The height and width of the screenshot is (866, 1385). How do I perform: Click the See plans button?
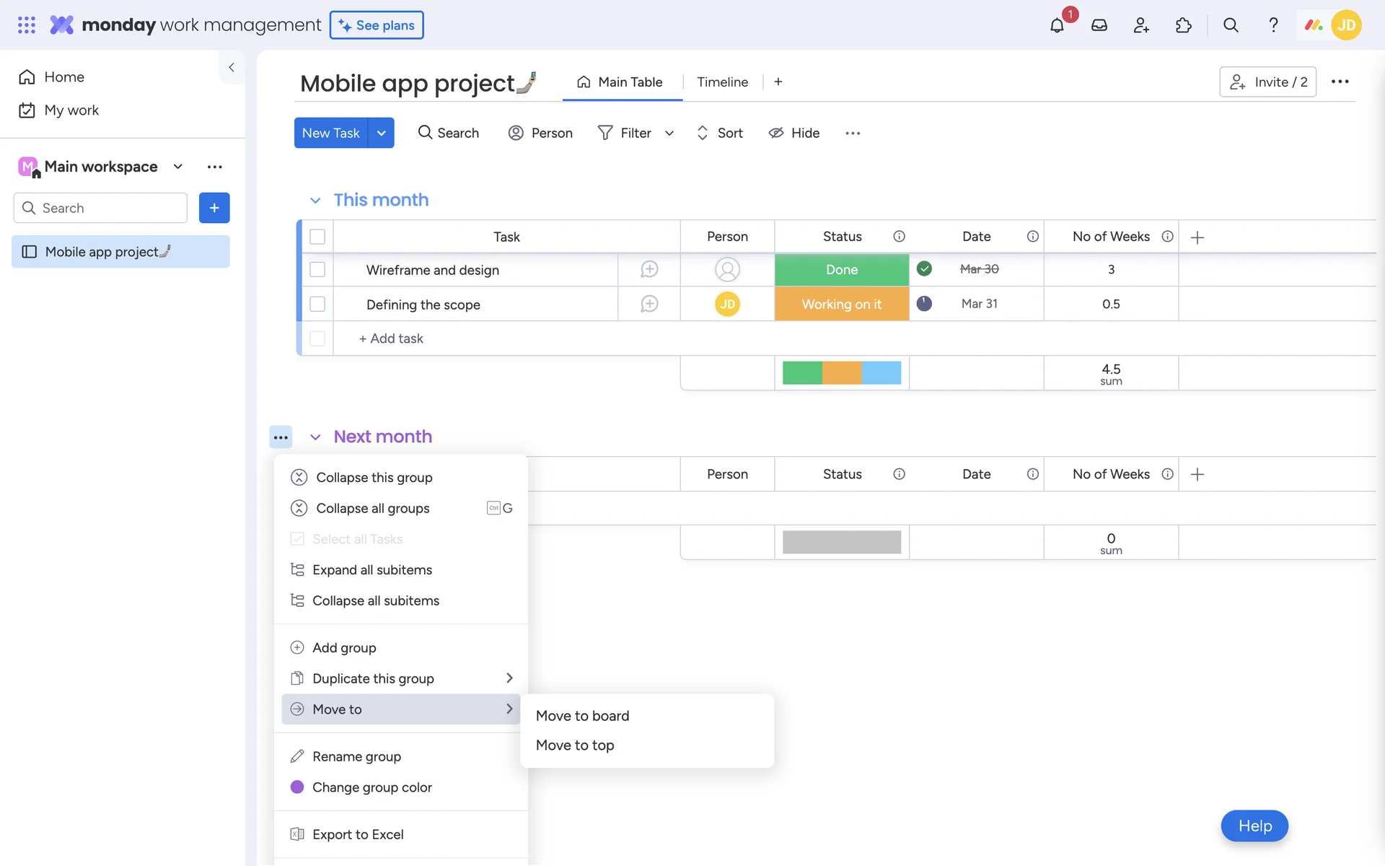point(377,25)
